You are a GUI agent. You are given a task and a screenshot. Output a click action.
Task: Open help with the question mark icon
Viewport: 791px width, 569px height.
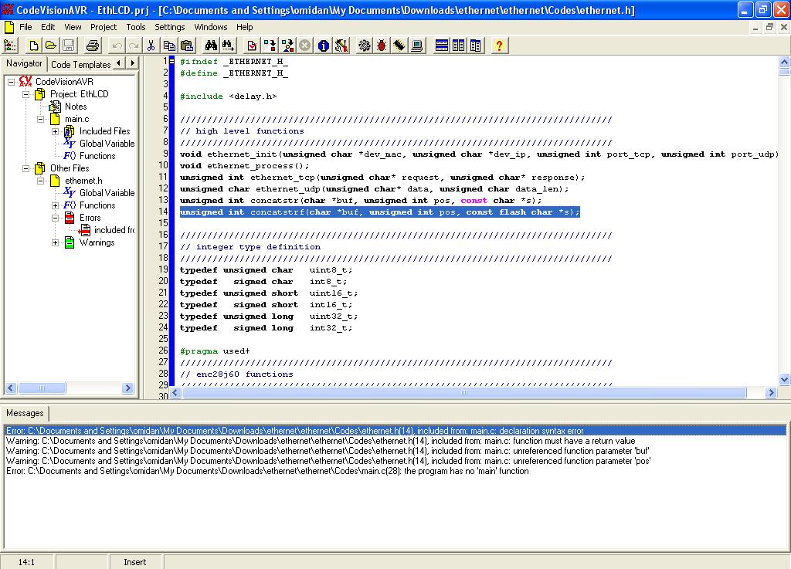[500, 46]
